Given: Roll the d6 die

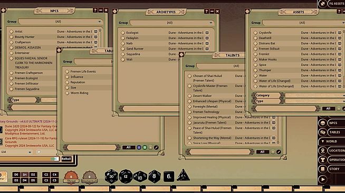Looking at the screenshot, I should 169,176.
